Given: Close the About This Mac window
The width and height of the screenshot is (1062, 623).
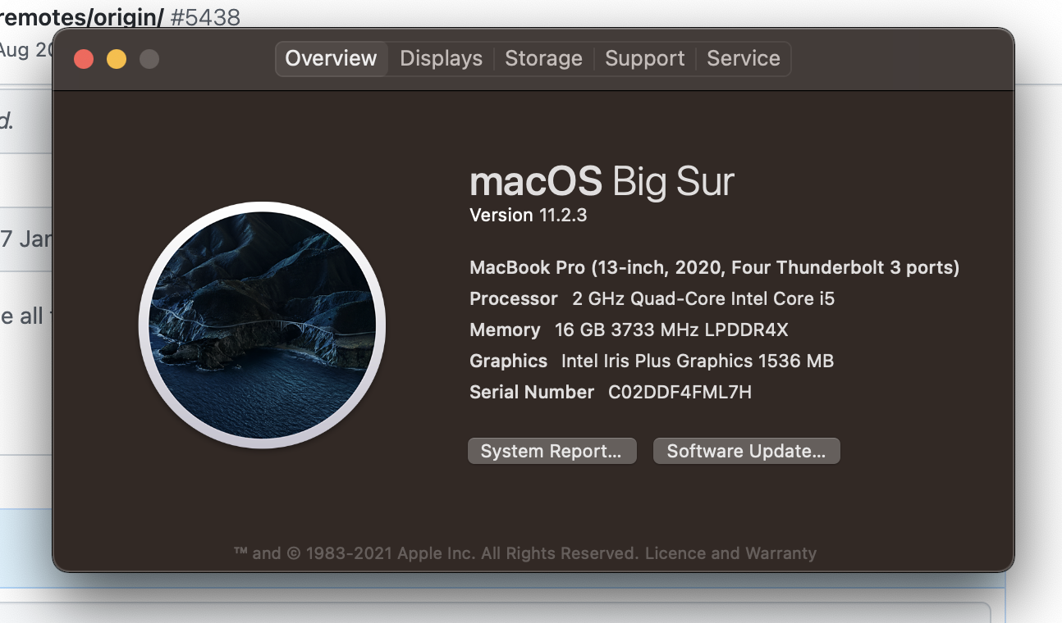Looking at the screenshot, I should tap(84, 59).
